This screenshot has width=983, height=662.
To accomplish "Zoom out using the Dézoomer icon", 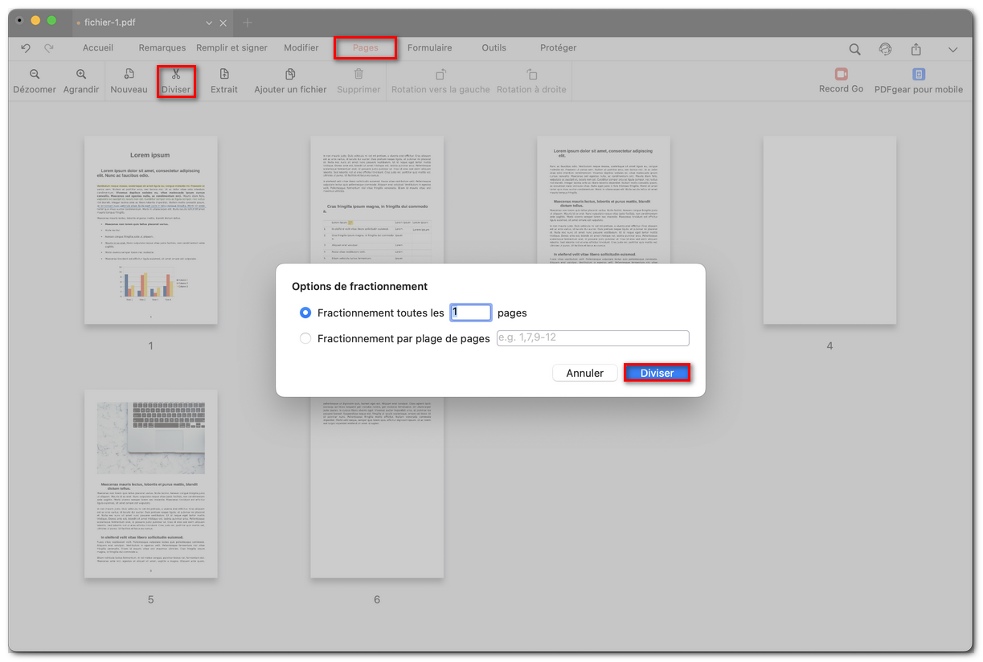I will click(x=34, y=80).
